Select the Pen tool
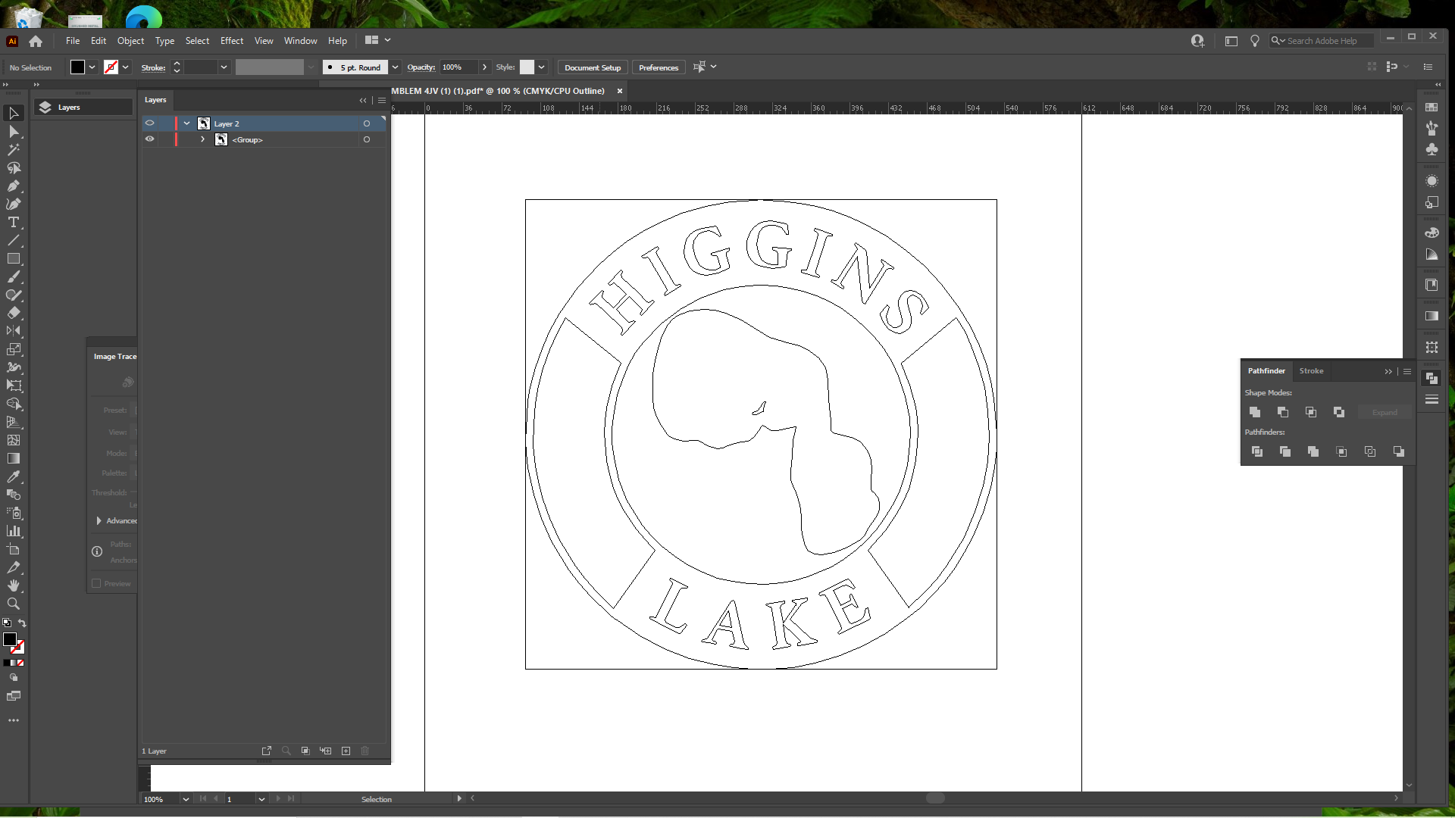 [14, 186]
